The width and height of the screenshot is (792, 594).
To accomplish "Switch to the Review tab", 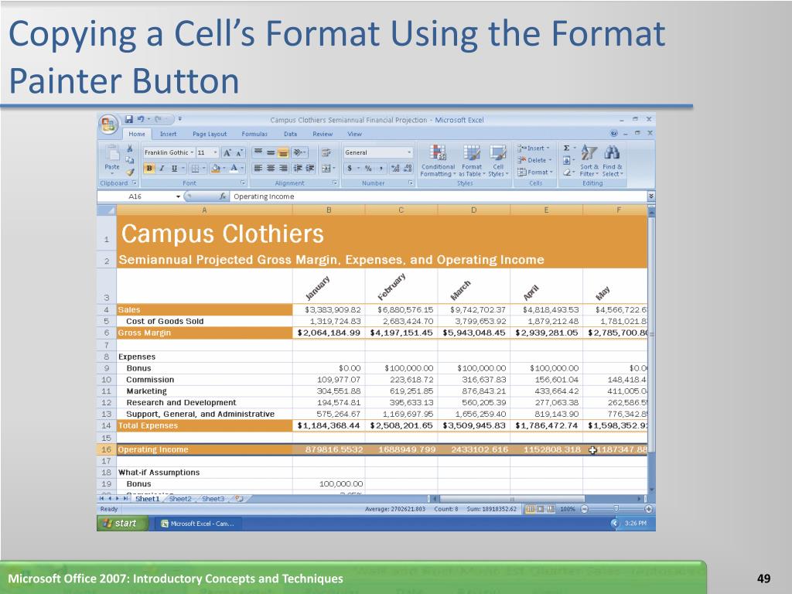I will click(x=323, y=134).
